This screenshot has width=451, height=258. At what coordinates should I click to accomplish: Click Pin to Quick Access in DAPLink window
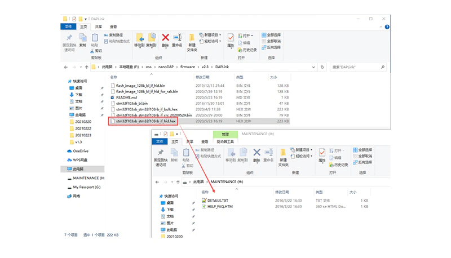pyautogui.click(x=69, y=42)
